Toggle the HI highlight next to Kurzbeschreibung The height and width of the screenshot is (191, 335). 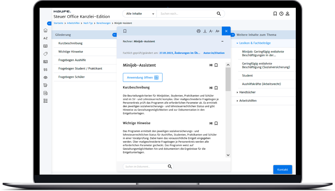point(211,88)
